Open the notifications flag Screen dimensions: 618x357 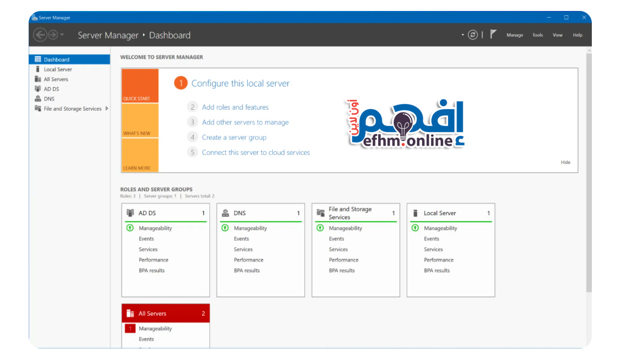tap(493, 35)
